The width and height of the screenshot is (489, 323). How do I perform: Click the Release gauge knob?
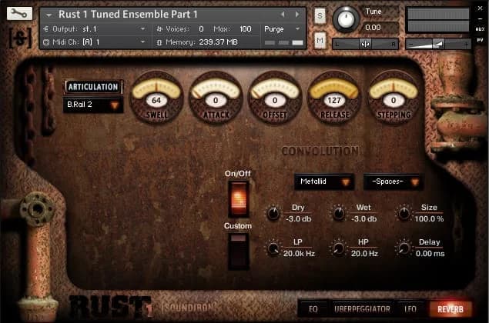click(334, 97)
